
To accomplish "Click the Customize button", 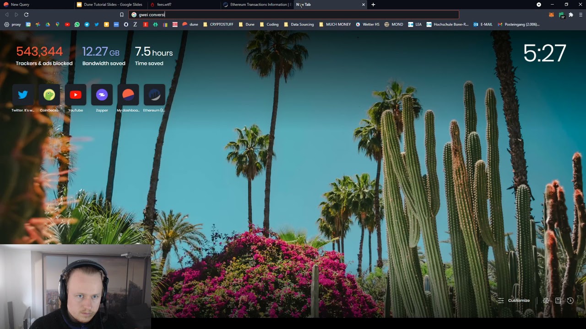I will pyautogui.click(x=514, y=300).
